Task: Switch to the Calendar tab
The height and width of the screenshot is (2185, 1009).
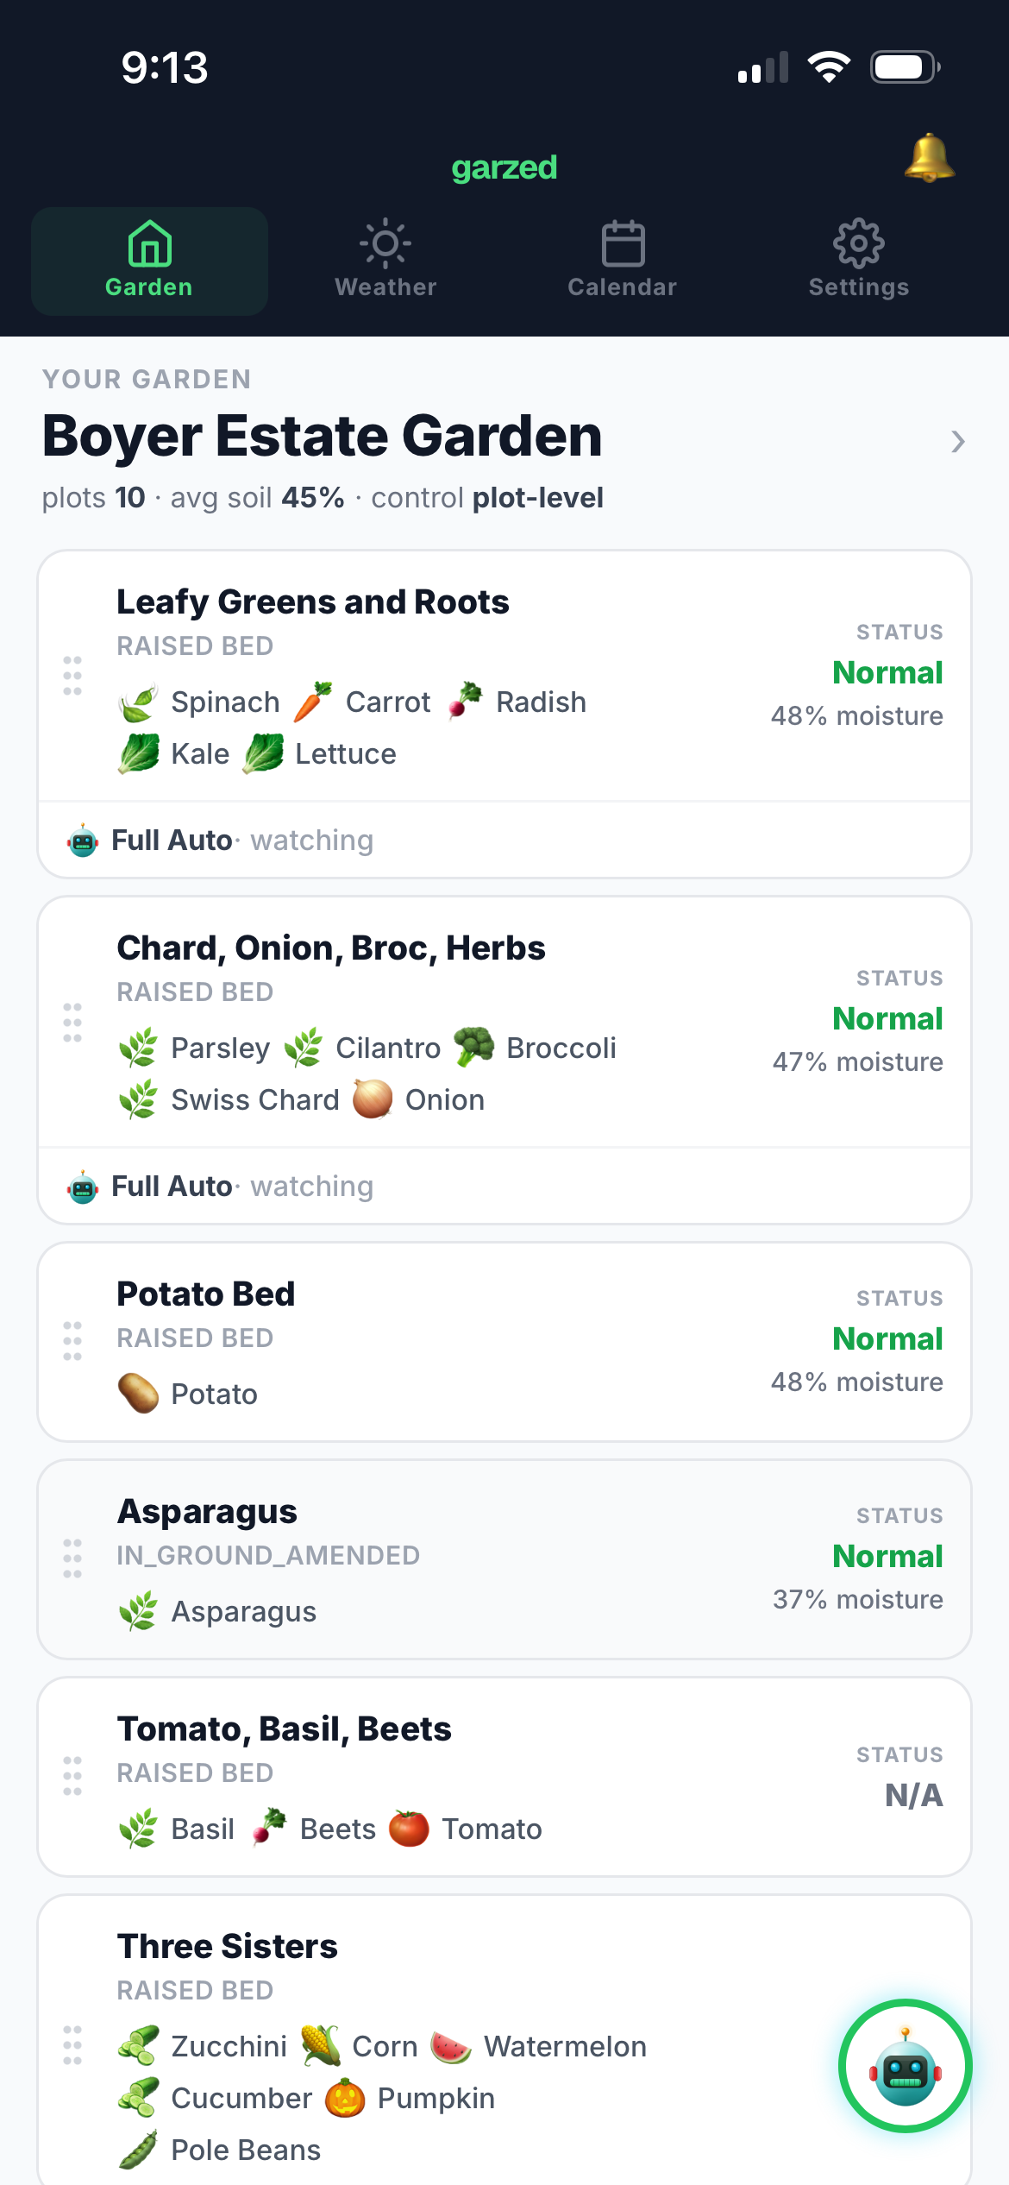Action: coord(623,261)
